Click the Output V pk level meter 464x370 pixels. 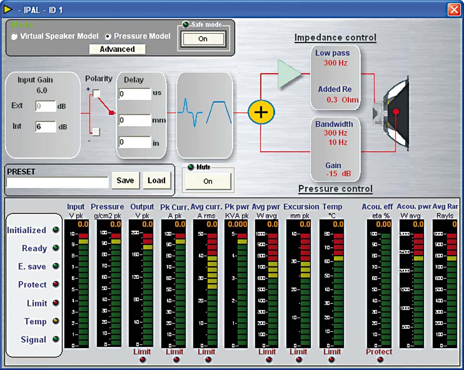point(141,283)
